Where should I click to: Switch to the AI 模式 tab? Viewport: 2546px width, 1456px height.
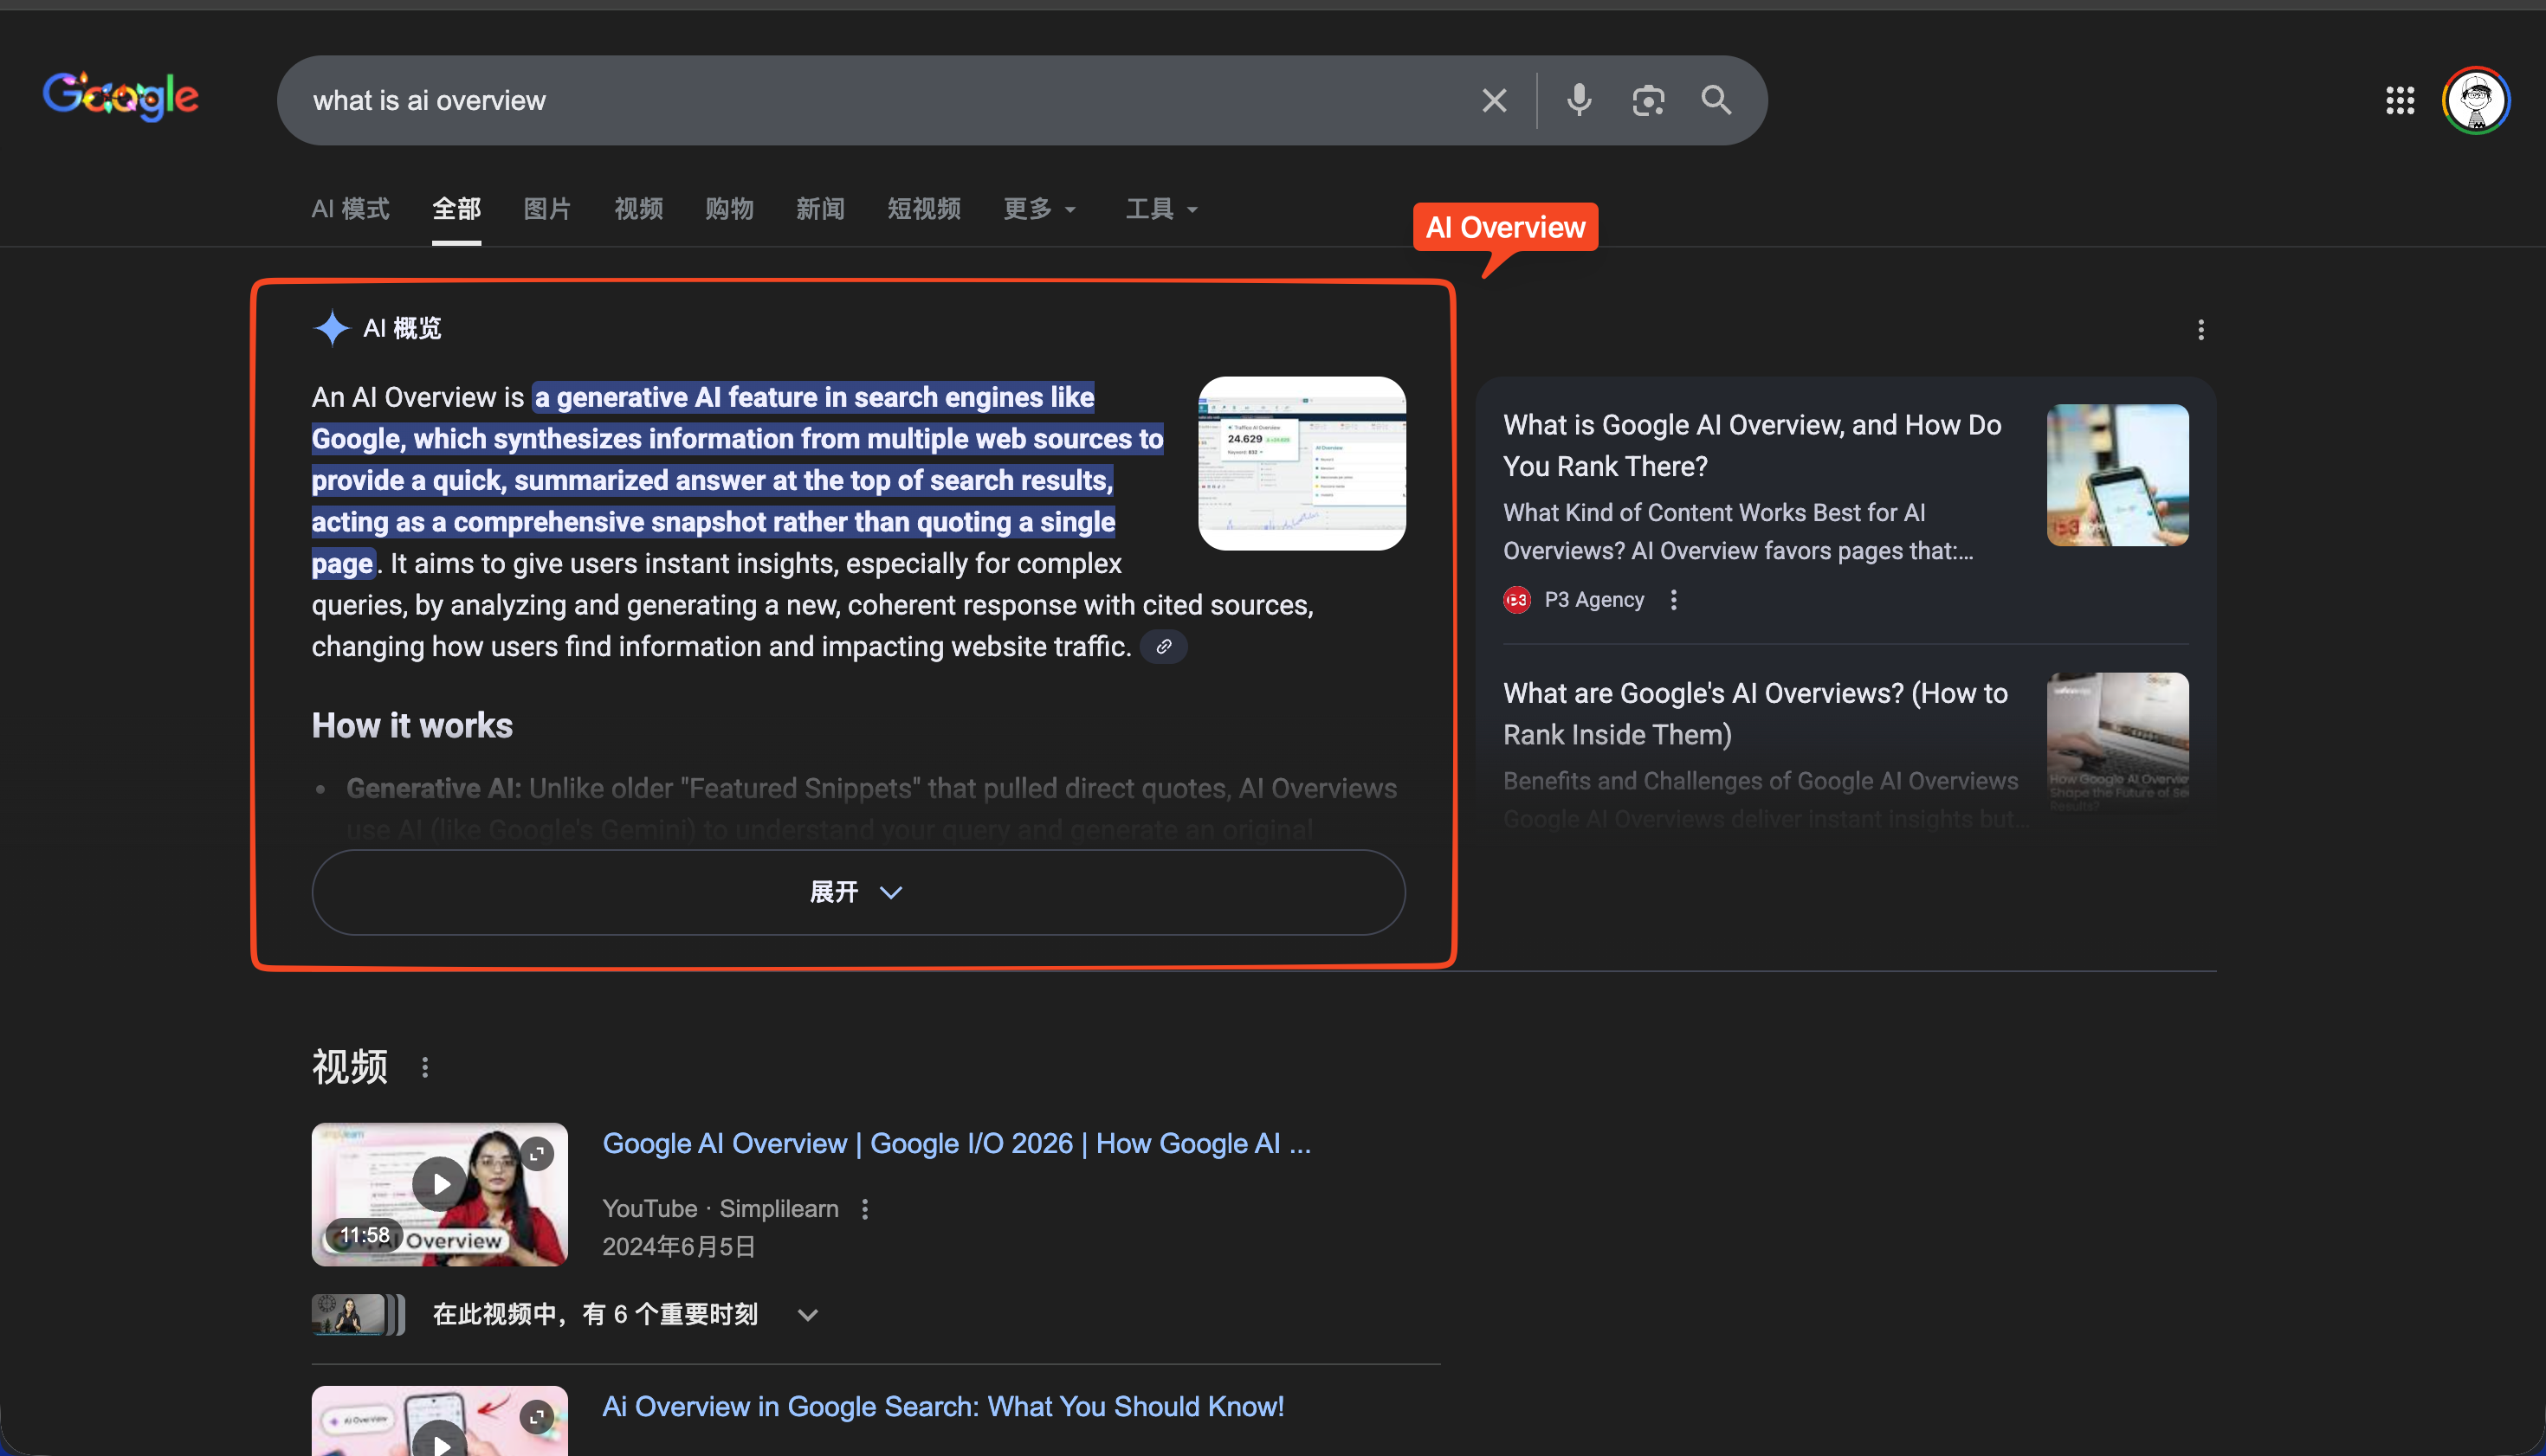click(x=350, y=209)
